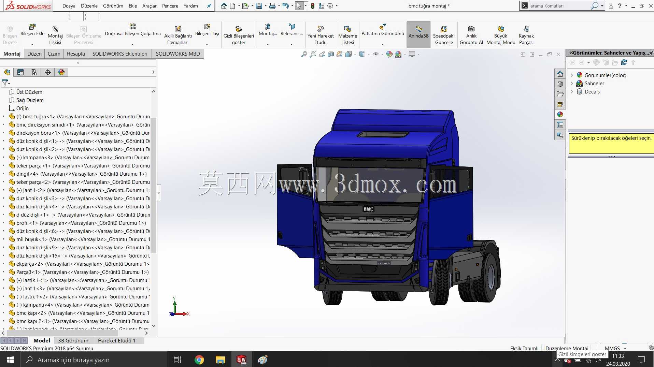Screen dimensions: 654x367
Task: Toggle the pin on the Görünümler task pane
Action: tap(651, 53)
